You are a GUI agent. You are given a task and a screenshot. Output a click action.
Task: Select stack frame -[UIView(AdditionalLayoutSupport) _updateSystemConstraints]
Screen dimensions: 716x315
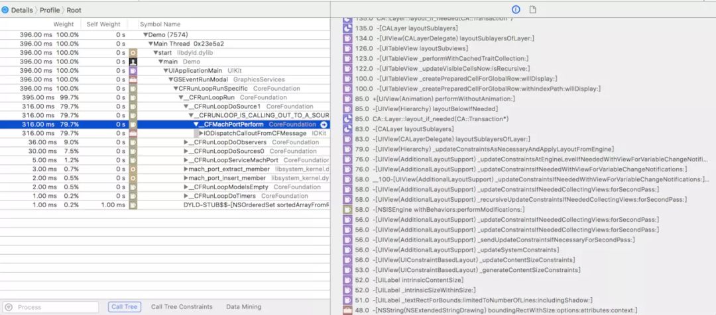pyautogui.click(x=465, y=249)
